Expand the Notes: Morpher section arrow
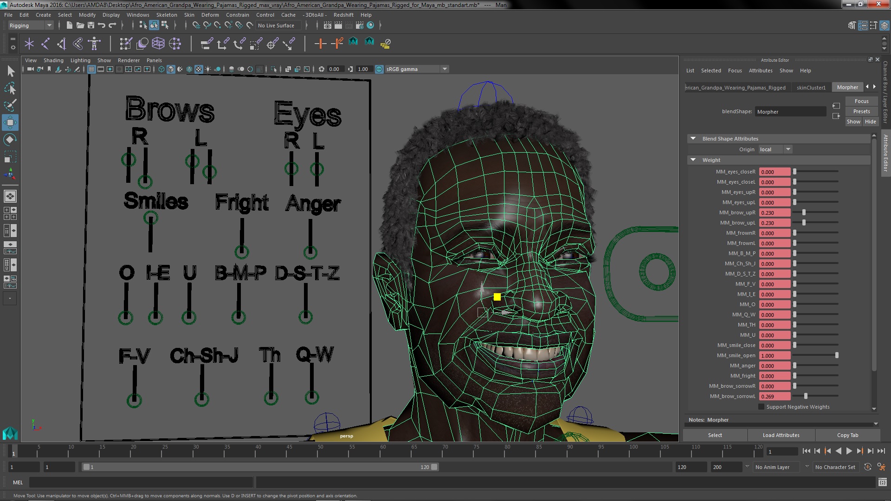 pyautogui.click(x=876, y=424)
